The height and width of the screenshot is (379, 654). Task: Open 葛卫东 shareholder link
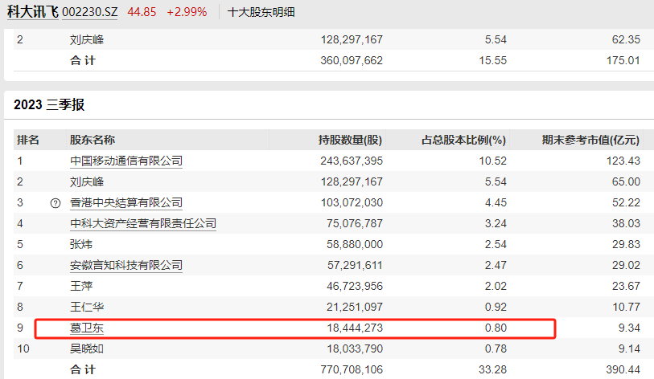(x=87, y=328)
